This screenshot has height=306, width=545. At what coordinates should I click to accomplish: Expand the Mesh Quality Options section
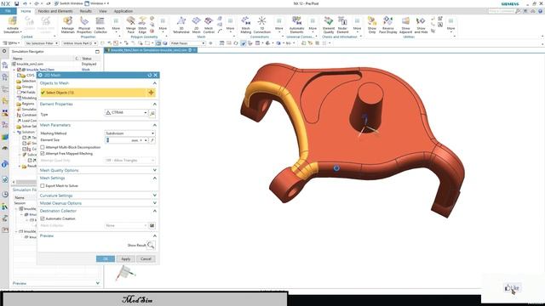(155, 170)
